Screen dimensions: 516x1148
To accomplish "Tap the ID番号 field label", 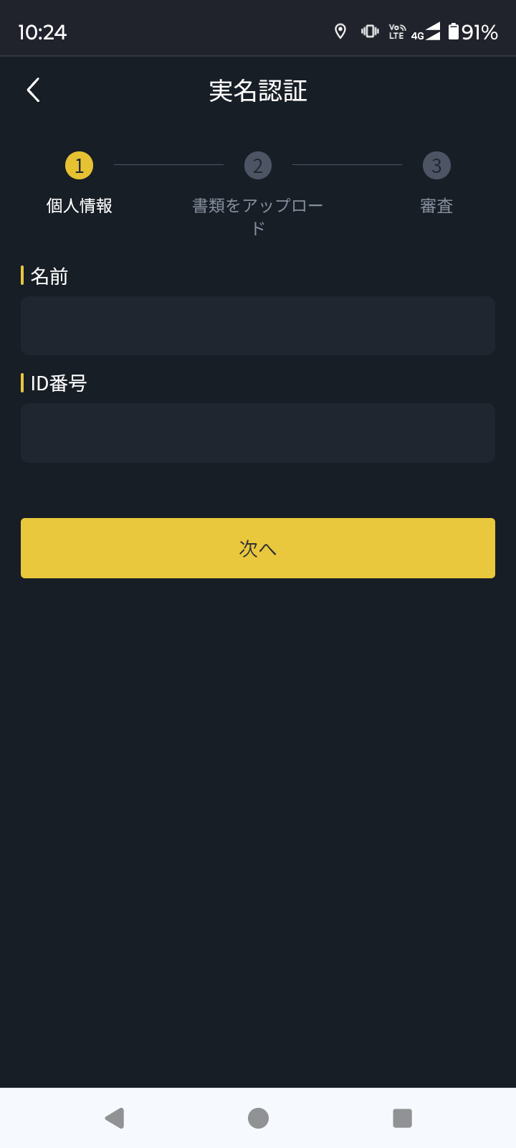I will click(58, 383).
